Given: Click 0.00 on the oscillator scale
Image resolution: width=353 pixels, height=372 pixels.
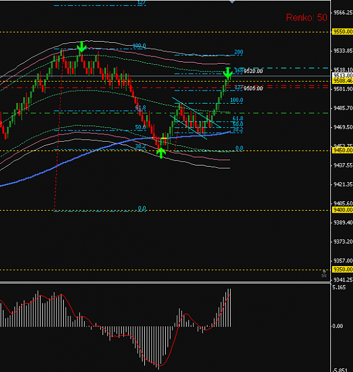Looking at the screenshot, I should pos(337,326).
